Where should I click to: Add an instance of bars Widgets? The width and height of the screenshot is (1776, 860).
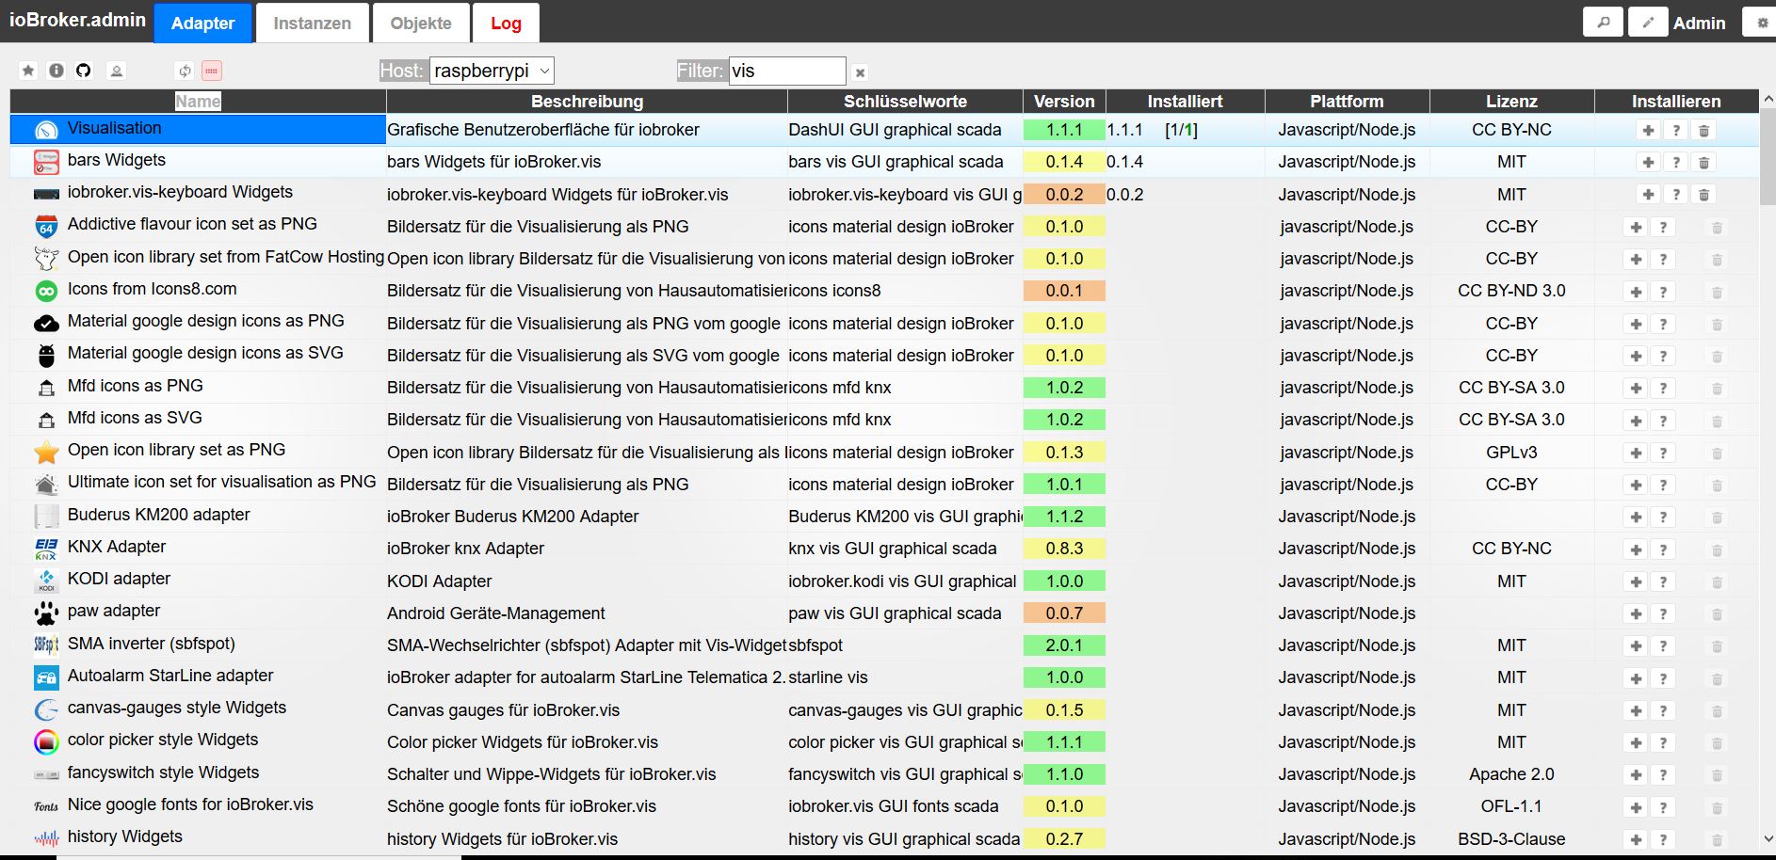pyautogui.click(x=1648, y=163)
